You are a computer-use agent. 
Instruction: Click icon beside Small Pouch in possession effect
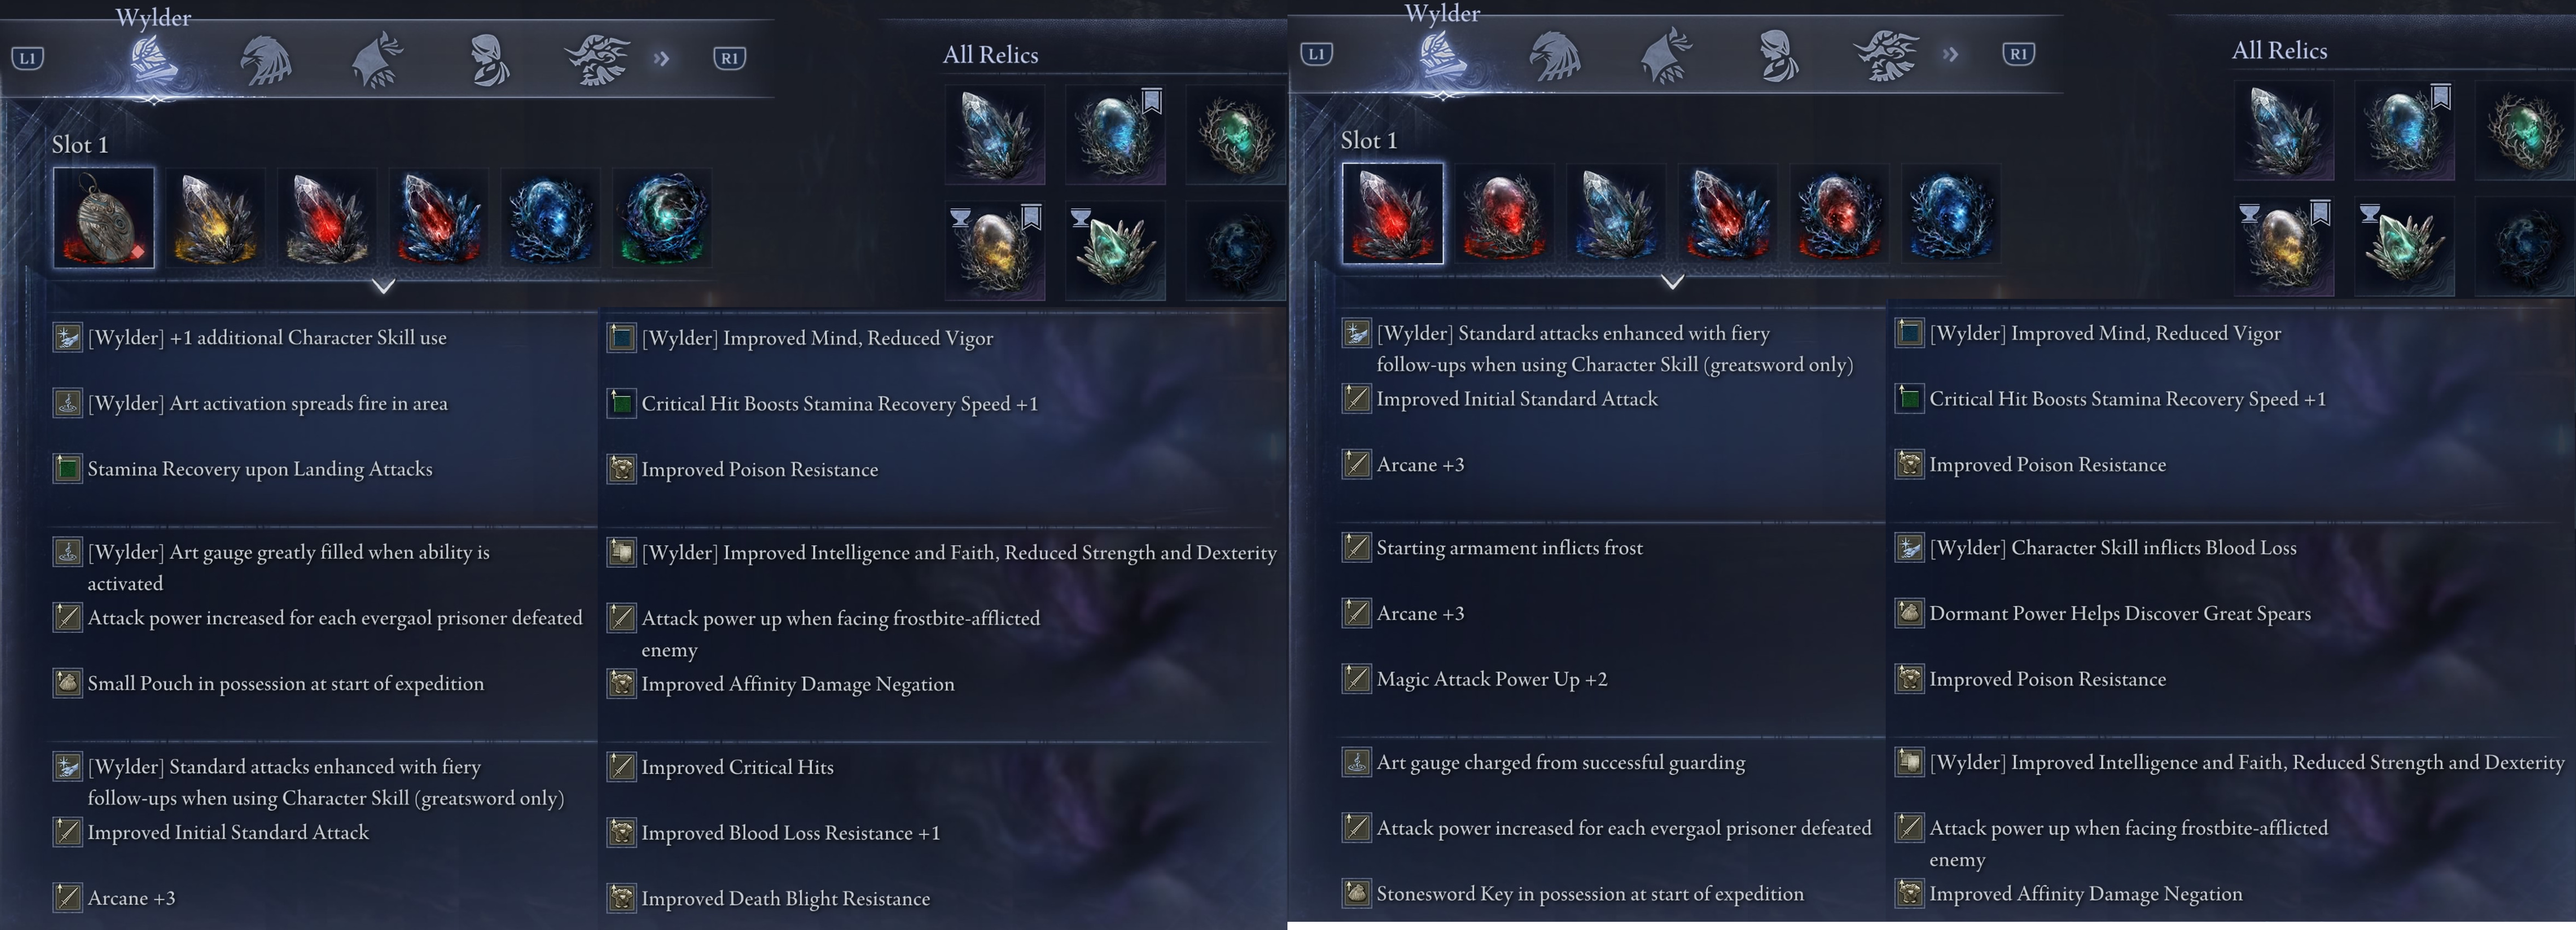point(67,683)
